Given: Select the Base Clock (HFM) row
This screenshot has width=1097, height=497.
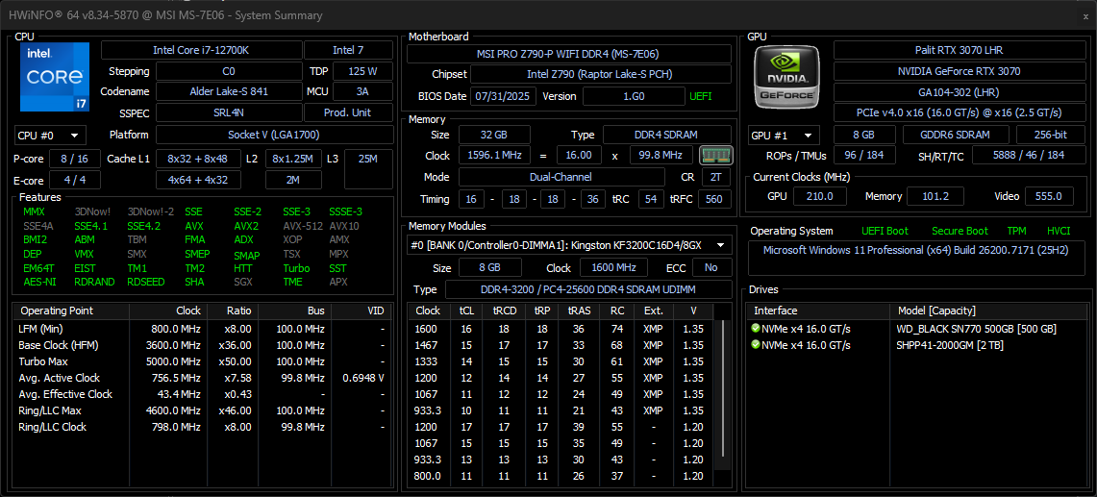Looking at the screenshot, I should click(x=202, y=345).
